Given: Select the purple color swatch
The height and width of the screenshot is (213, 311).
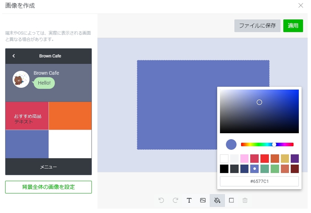Looking at the screenshot, I should coord(294,159).
